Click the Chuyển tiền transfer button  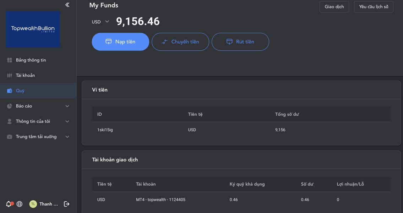click(180, 42)
